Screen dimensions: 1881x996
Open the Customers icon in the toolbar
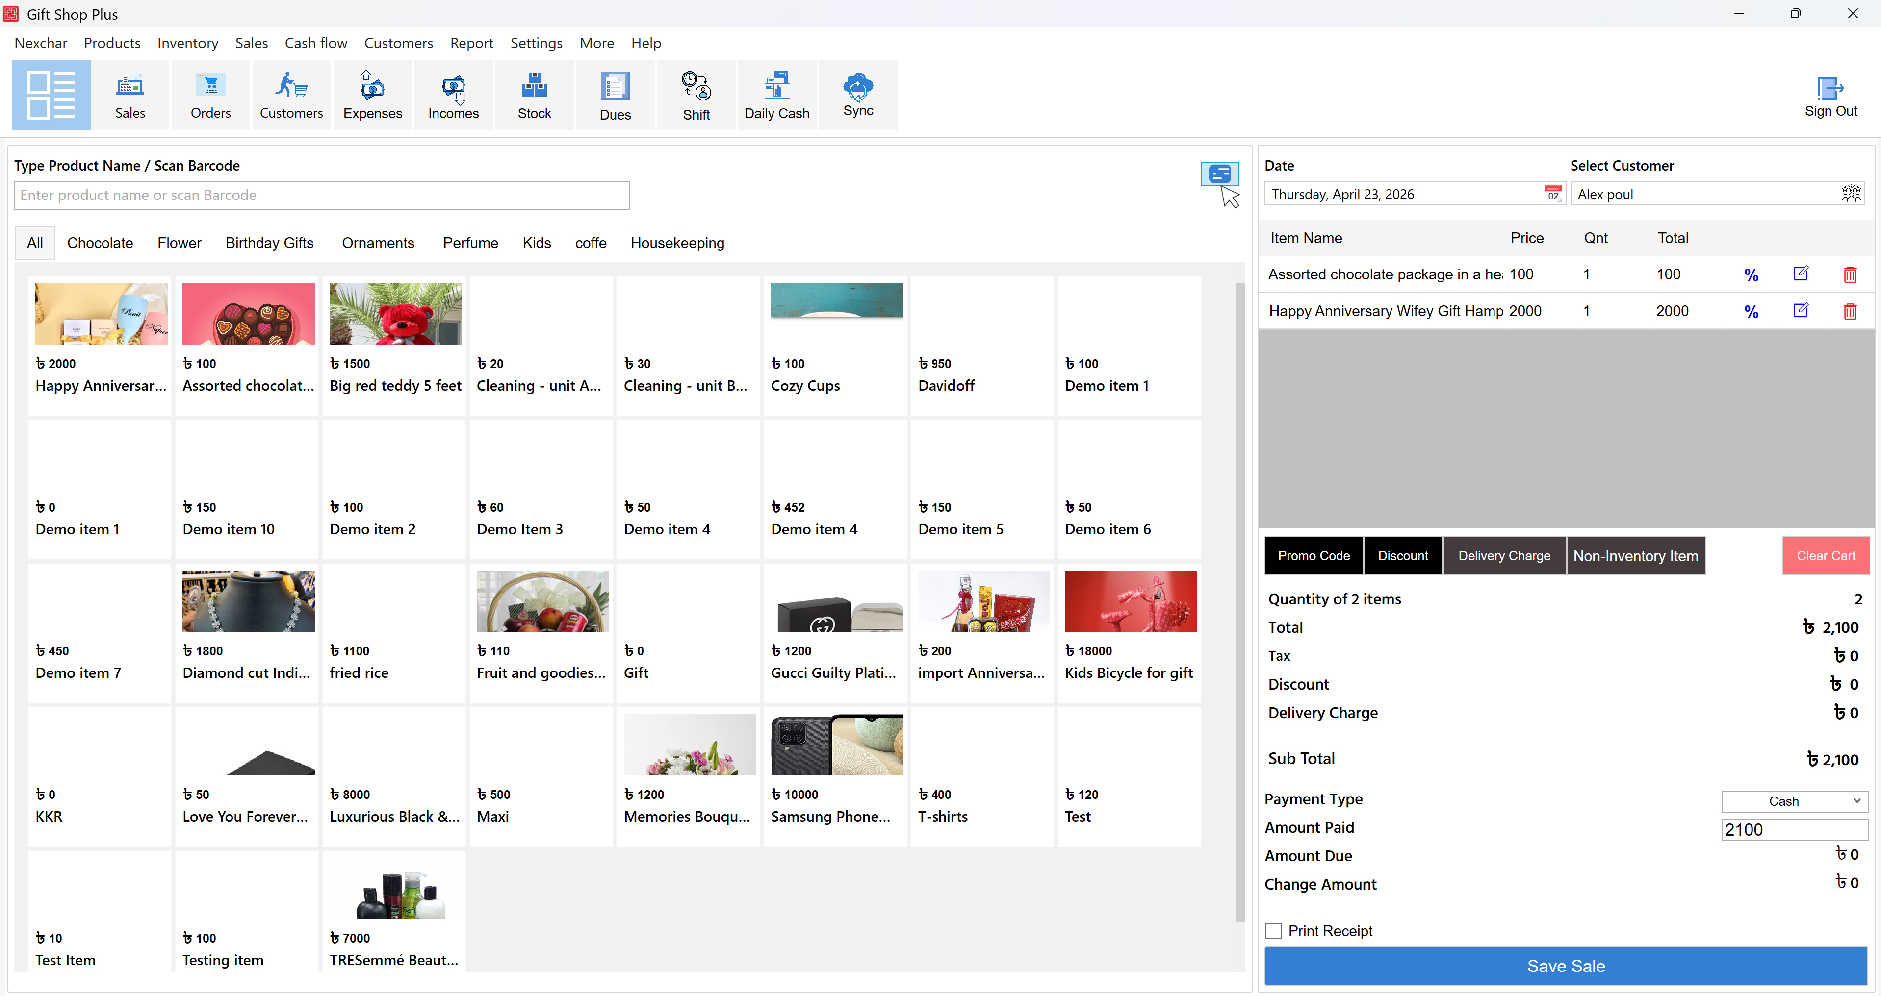291,95
